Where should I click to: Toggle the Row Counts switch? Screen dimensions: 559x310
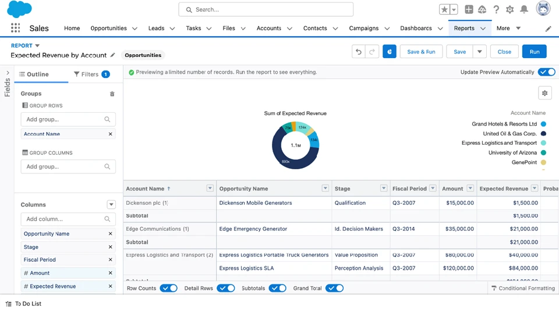coord(169,288)
